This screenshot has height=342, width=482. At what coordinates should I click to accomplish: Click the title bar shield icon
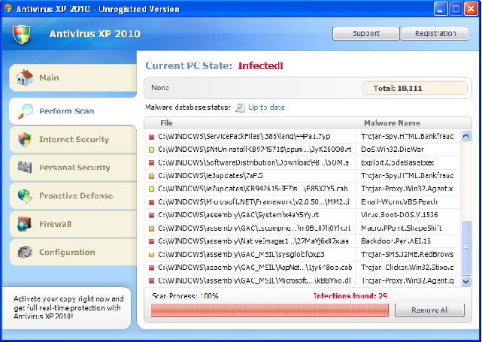8,8
